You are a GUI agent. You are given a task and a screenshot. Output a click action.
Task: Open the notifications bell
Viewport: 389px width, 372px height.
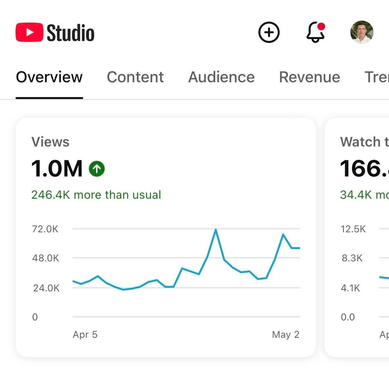tap(315, 32)
